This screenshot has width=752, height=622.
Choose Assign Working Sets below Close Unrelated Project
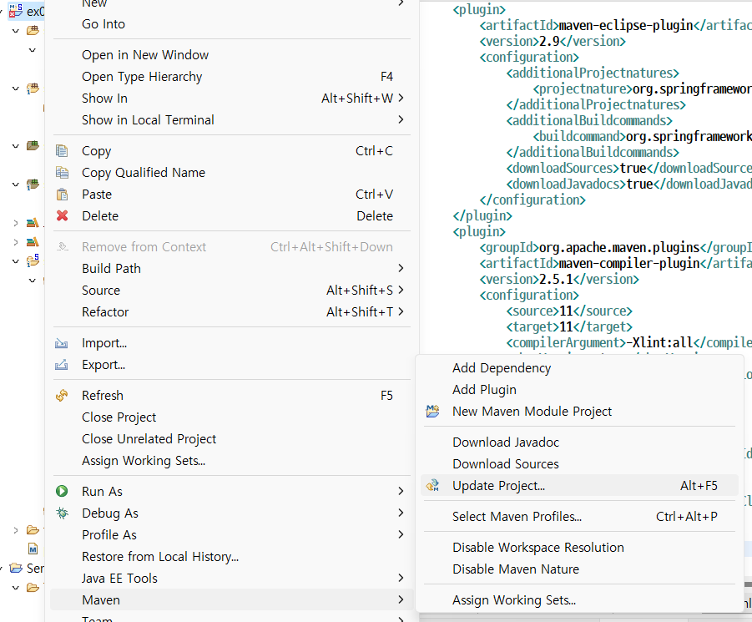click(x=144, y=461)
